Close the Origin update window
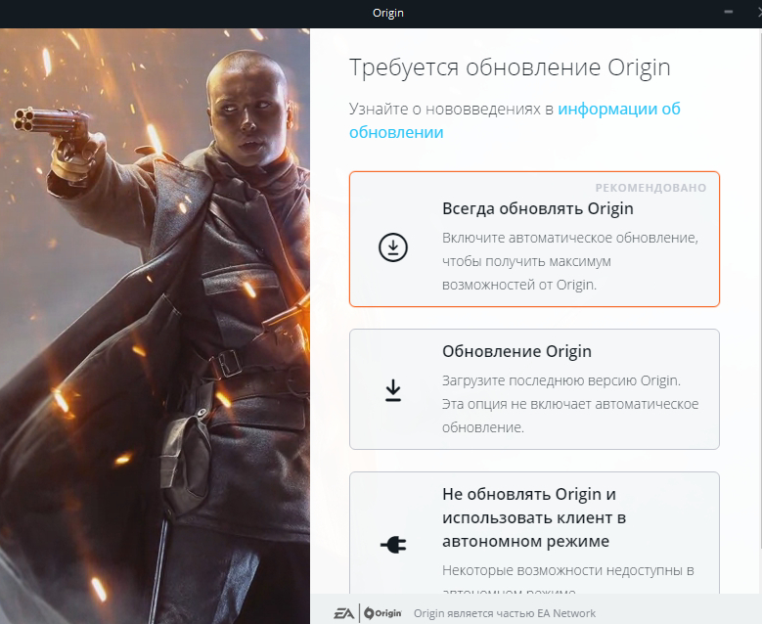The image size is (762, 624). tap(760, 12)
